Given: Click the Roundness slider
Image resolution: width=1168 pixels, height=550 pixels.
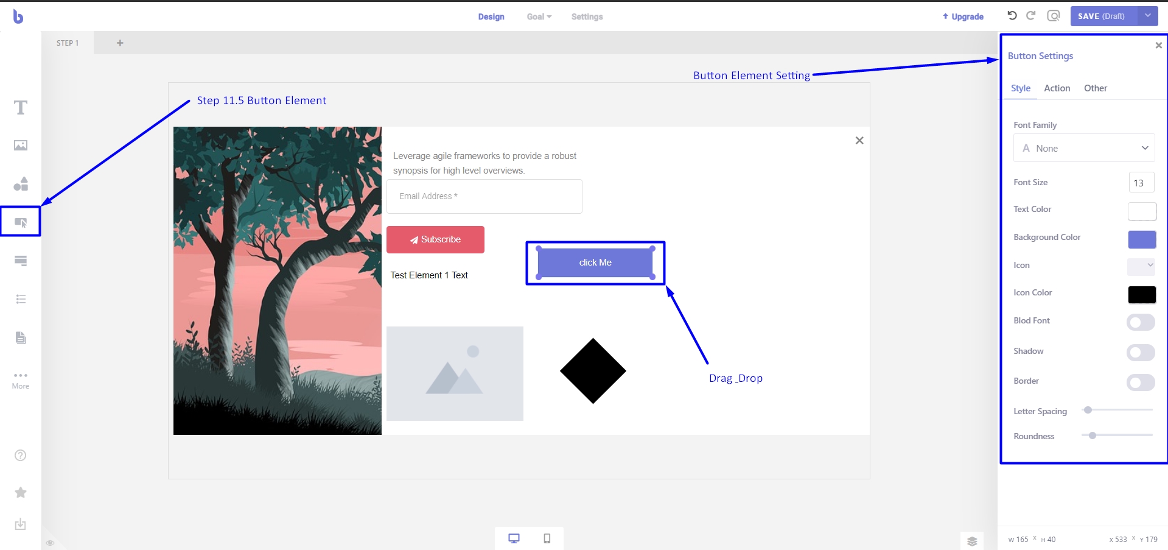Looking at the screenshot, I should [x=1117, y=435].
